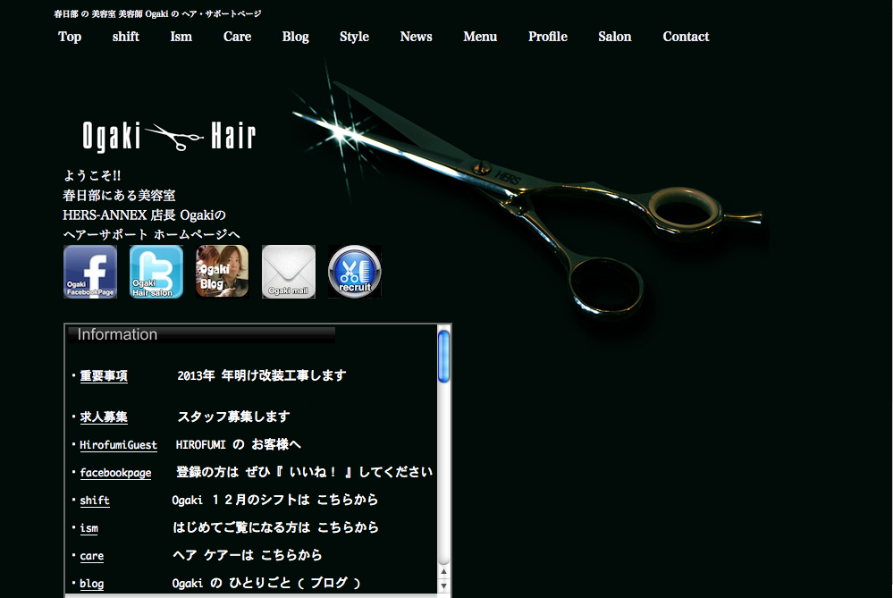Follow the HirofumiGuest link
This screenshot has height=598, width=893.
118,445
